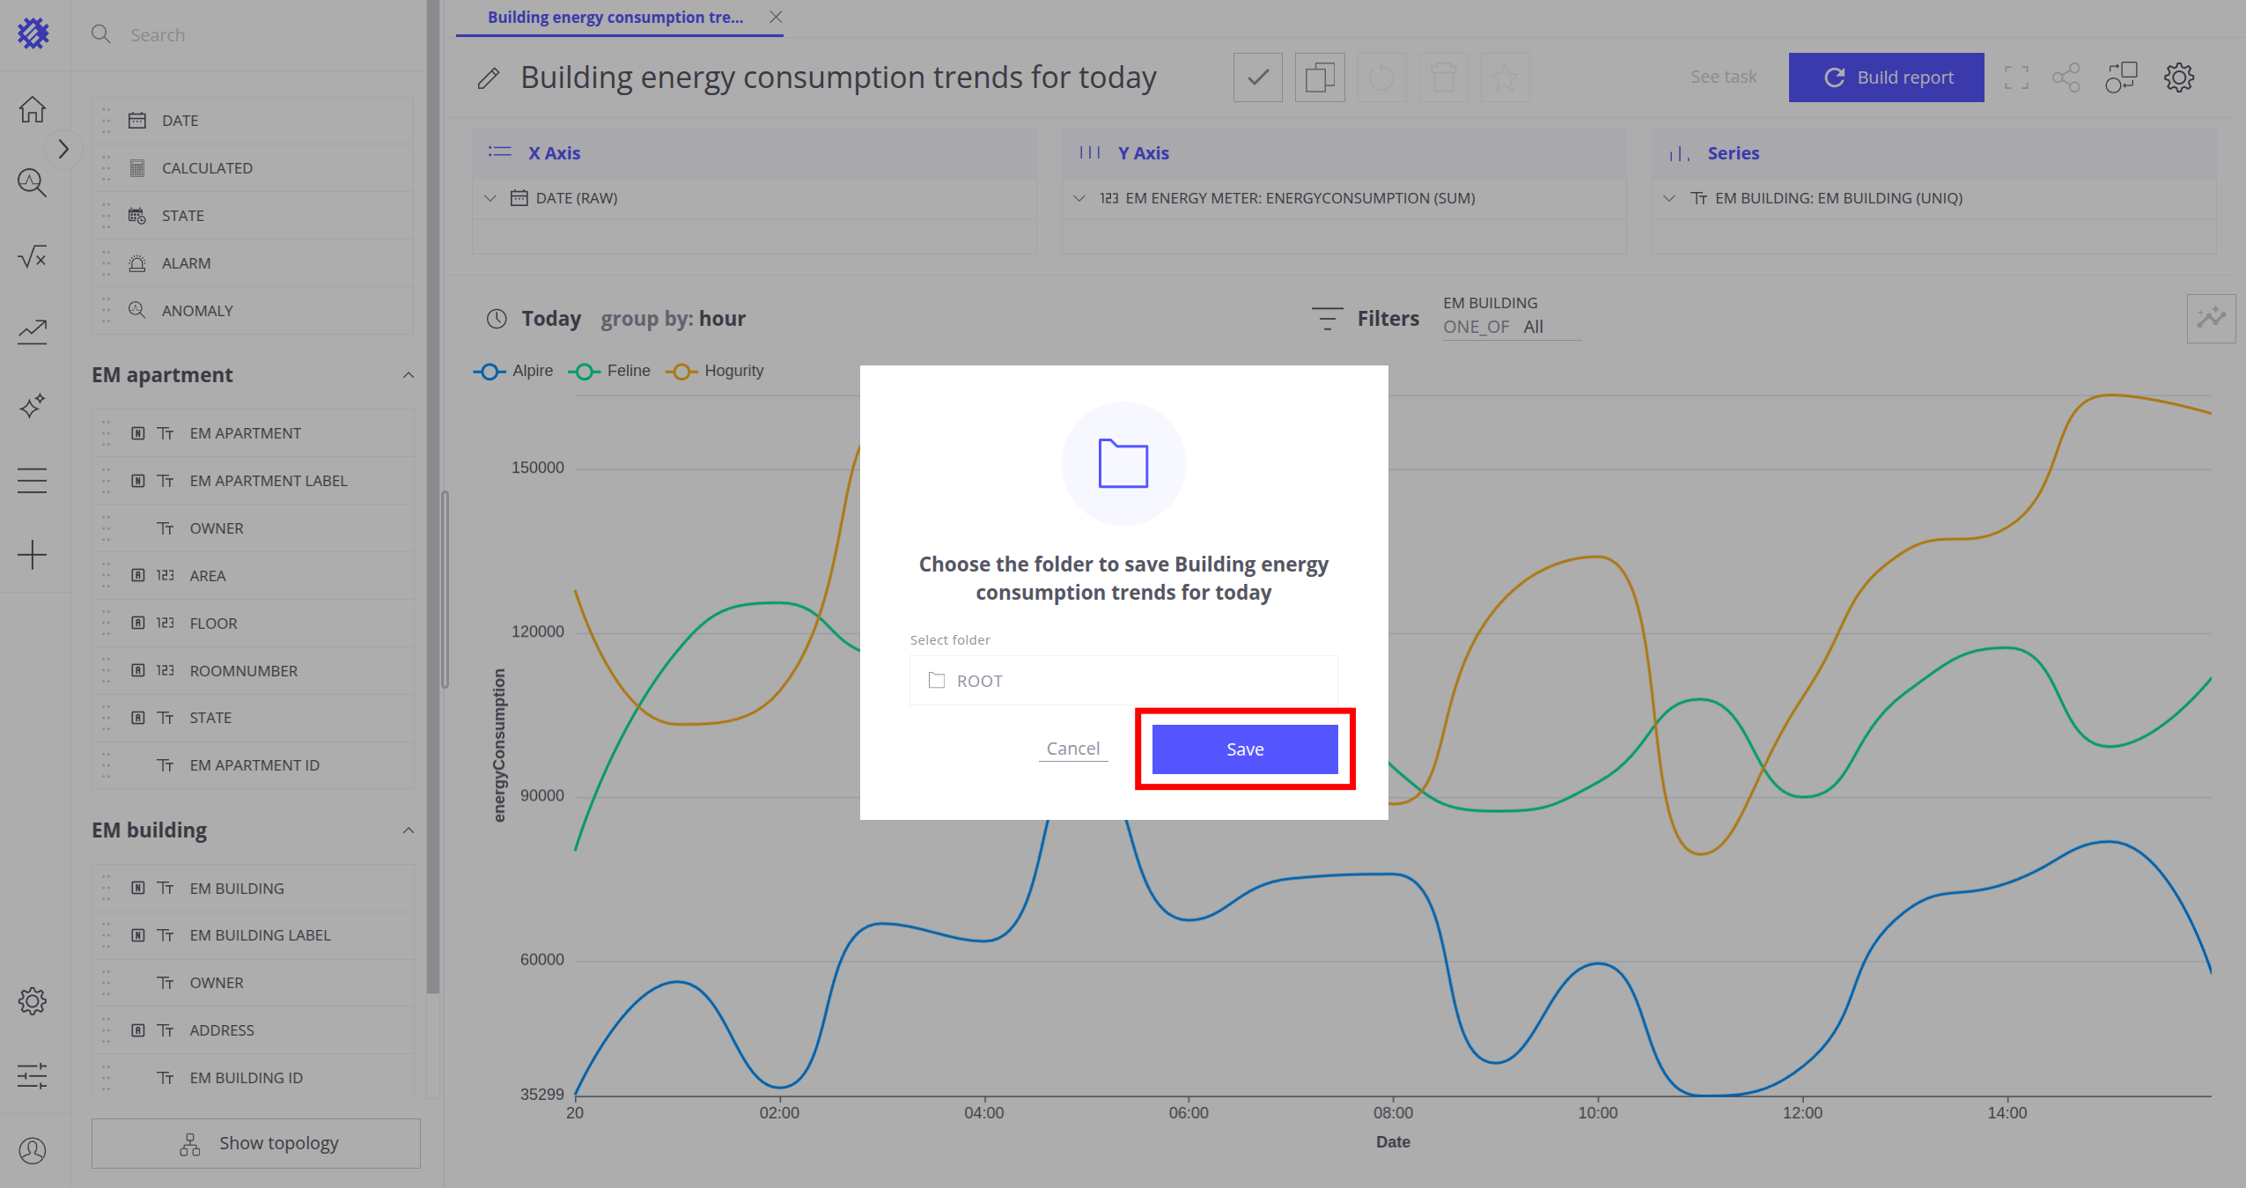Toggle the Feline legend series
The image size is (2246, 1188).
609,371
